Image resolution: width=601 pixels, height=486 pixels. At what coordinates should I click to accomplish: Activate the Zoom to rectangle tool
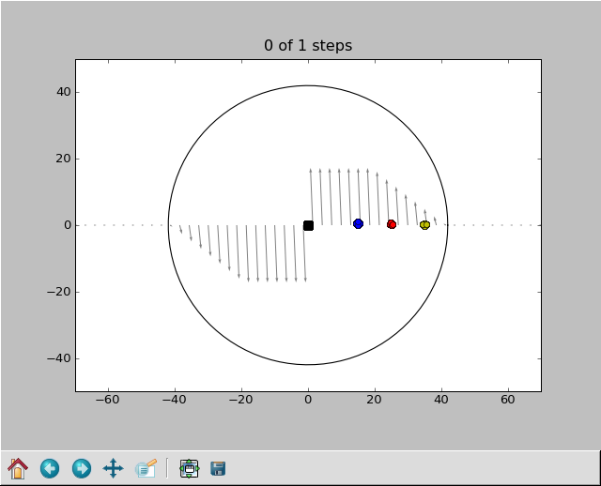click(146, 468)
